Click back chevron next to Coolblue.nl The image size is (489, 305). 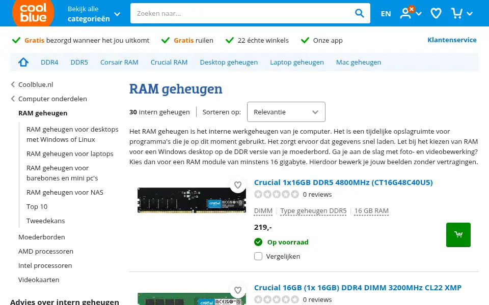click(x=13, y=85)
